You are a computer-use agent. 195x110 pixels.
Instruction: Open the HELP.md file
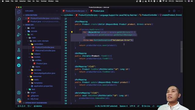pyautogui.click(x=34, y=99)
